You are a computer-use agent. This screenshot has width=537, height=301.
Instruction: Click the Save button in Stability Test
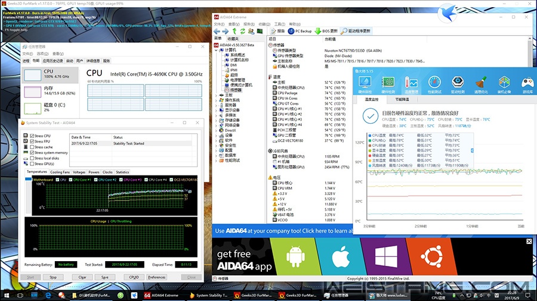coord(105,277)
